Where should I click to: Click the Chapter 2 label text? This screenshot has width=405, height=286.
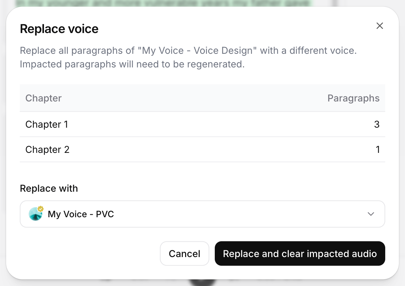[x=47, y=149]
